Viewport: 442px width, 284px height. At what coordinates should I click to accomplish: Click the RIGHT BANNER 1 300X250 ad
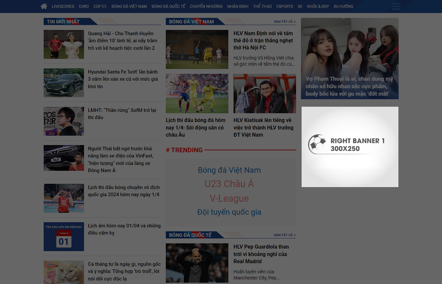(350, 147)
